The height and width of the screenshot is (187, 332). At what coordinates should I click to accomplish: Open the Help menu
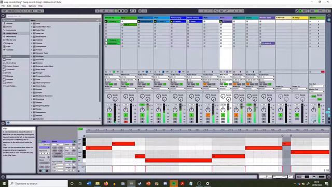pos(40,6)
